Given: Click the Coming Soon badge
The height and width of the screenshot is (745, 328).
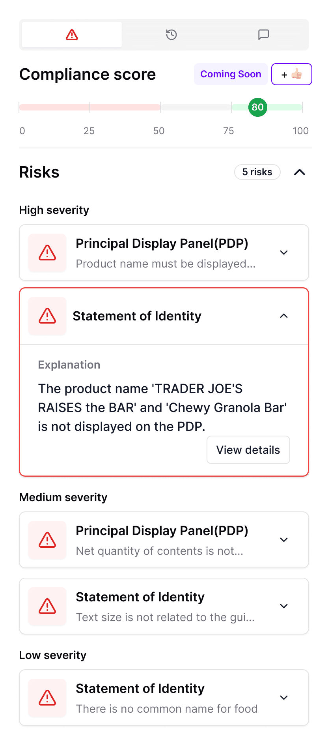Looking at the screenshot, I should 231,74.
